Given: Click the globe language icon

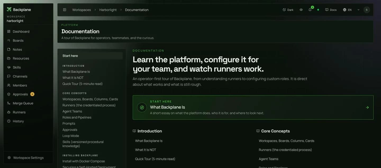Looking at the screenshot, I should [x=344, y=10].
